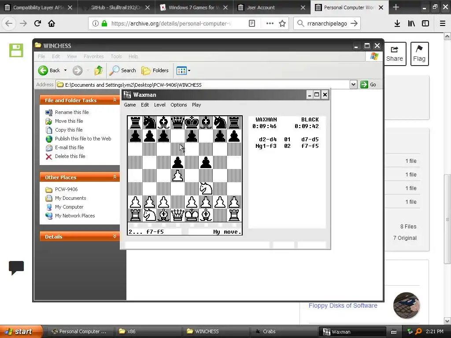Viewport: 451px width, 338px height.
Task: Select the white rook in bottom-right corner
Action: [x=234, y=215]
